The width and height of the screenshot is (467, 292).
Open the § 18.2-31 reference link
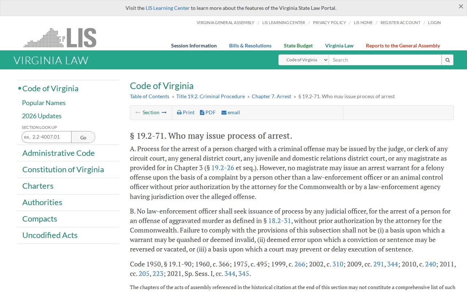click(279, 221)
